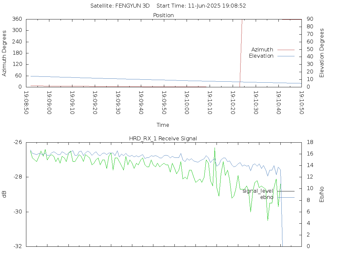
Task: Click the 19:10:40 time tick label
Action: (x=278, y=103)
